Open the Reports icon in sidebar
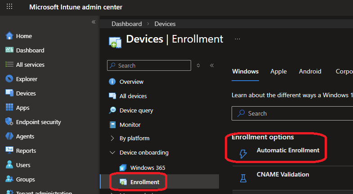The height and width of the screenshot is (194, 353). [x=9, y=151]
